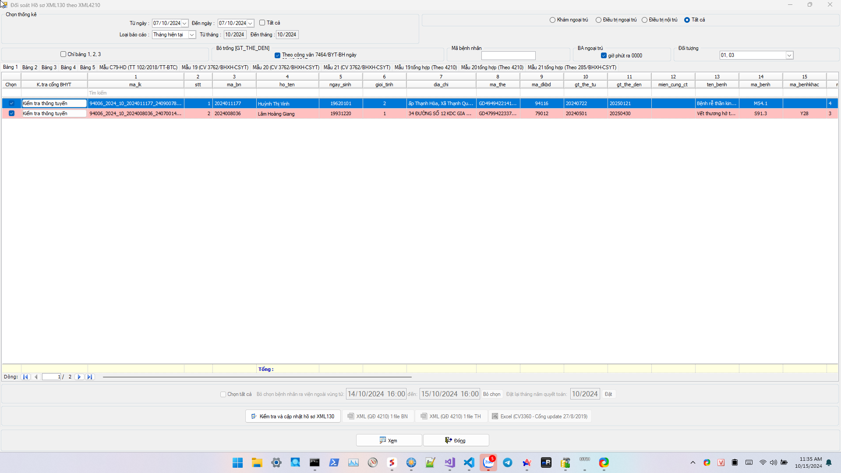
Task: Jump to last record arrow
Action: coord(90,377)
